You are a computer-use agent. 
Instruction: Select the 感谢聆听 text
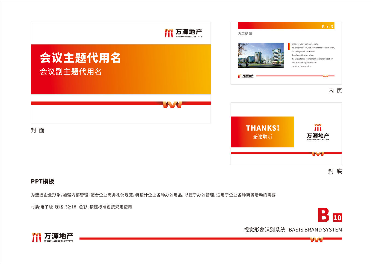[262, 136]
